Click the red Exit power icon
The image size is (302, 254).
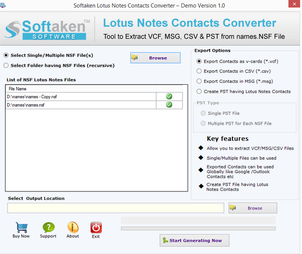96,228
